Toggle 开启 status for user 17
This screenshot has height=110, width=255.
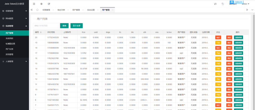point(218,53)
